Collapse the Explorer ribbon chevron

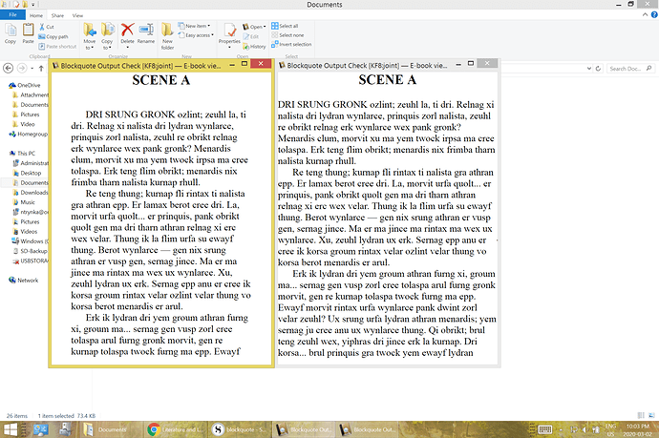pyautogui.click(x=645, y=14)
